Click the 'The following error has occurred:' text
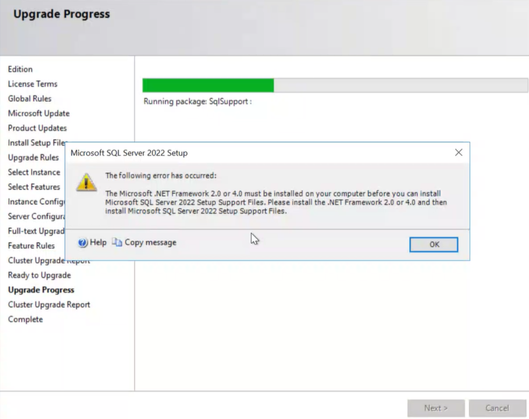Viewport: 529px width, 419px height. (x=161, y=175)
